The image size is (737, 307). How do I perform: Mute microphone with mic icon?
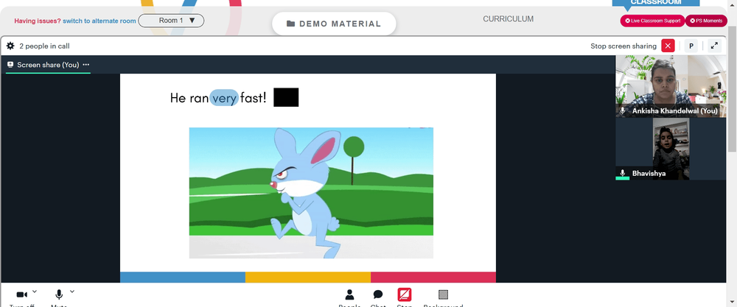pyautogui.click(x=59, y=294)
